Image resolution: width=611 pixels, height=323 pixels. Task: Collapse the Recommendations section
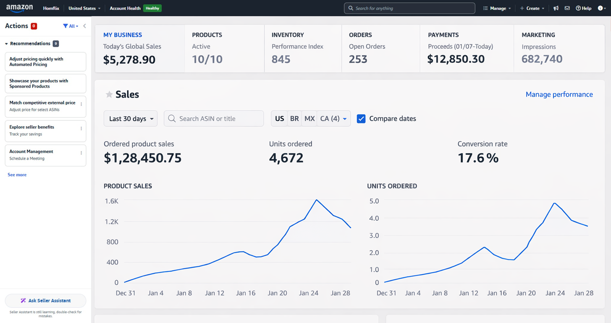tap(6, 44)
